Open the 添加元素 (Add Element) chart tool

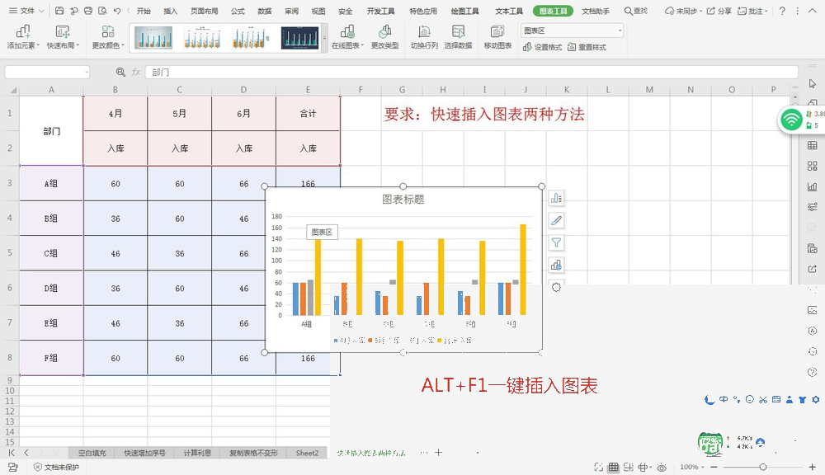[22, 37]
